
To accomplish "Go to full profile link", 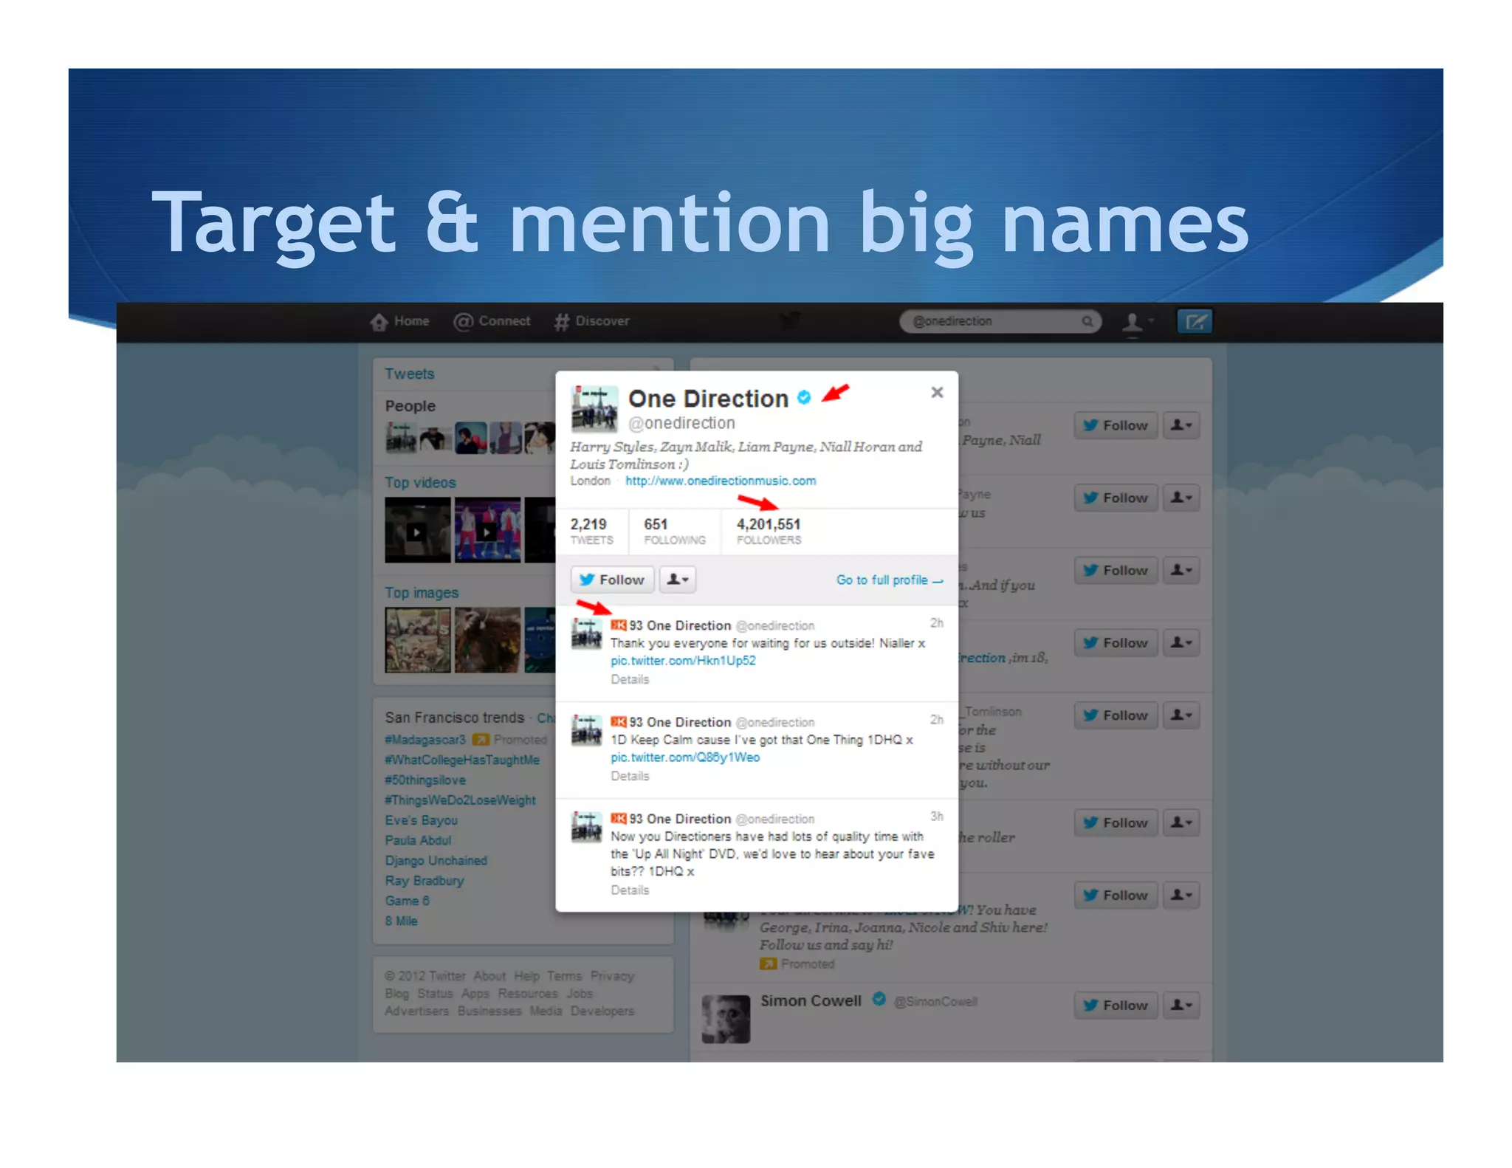I will pos(890,580).
